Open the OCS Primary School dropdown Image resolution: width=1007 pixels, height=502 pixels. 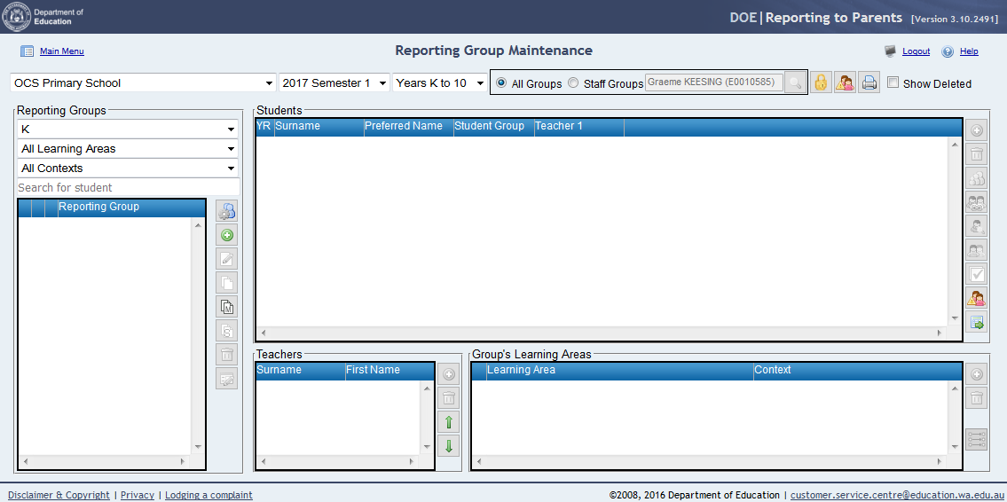pos(143,82)
